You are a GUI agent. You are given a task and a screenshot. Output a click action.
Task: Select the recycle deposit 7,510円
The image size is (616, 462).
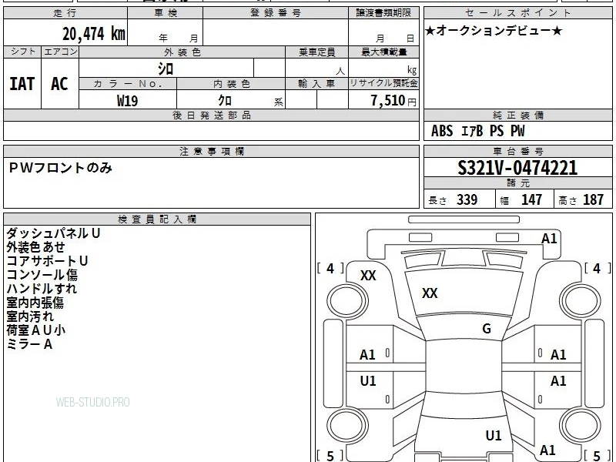coord(393,101)
